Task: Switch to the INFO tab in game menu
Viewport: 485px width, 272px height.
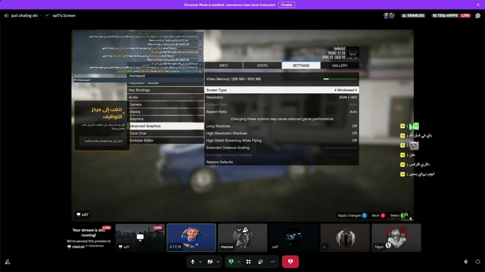Action: 224,65
